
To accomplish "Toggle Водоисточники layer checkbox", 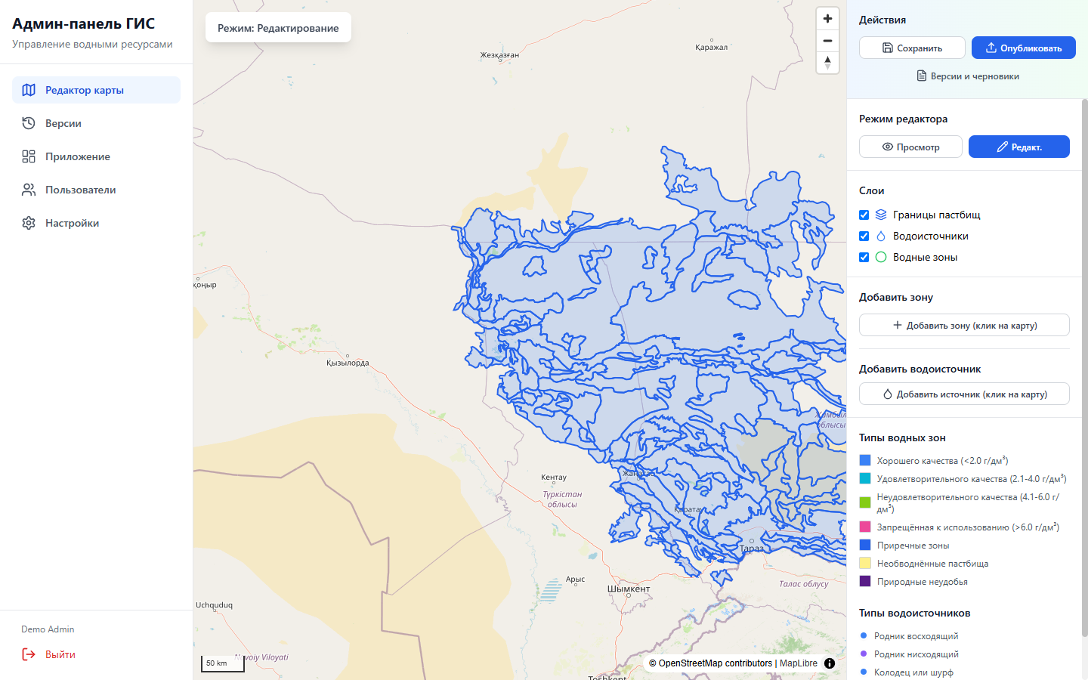I will (864, 236).
